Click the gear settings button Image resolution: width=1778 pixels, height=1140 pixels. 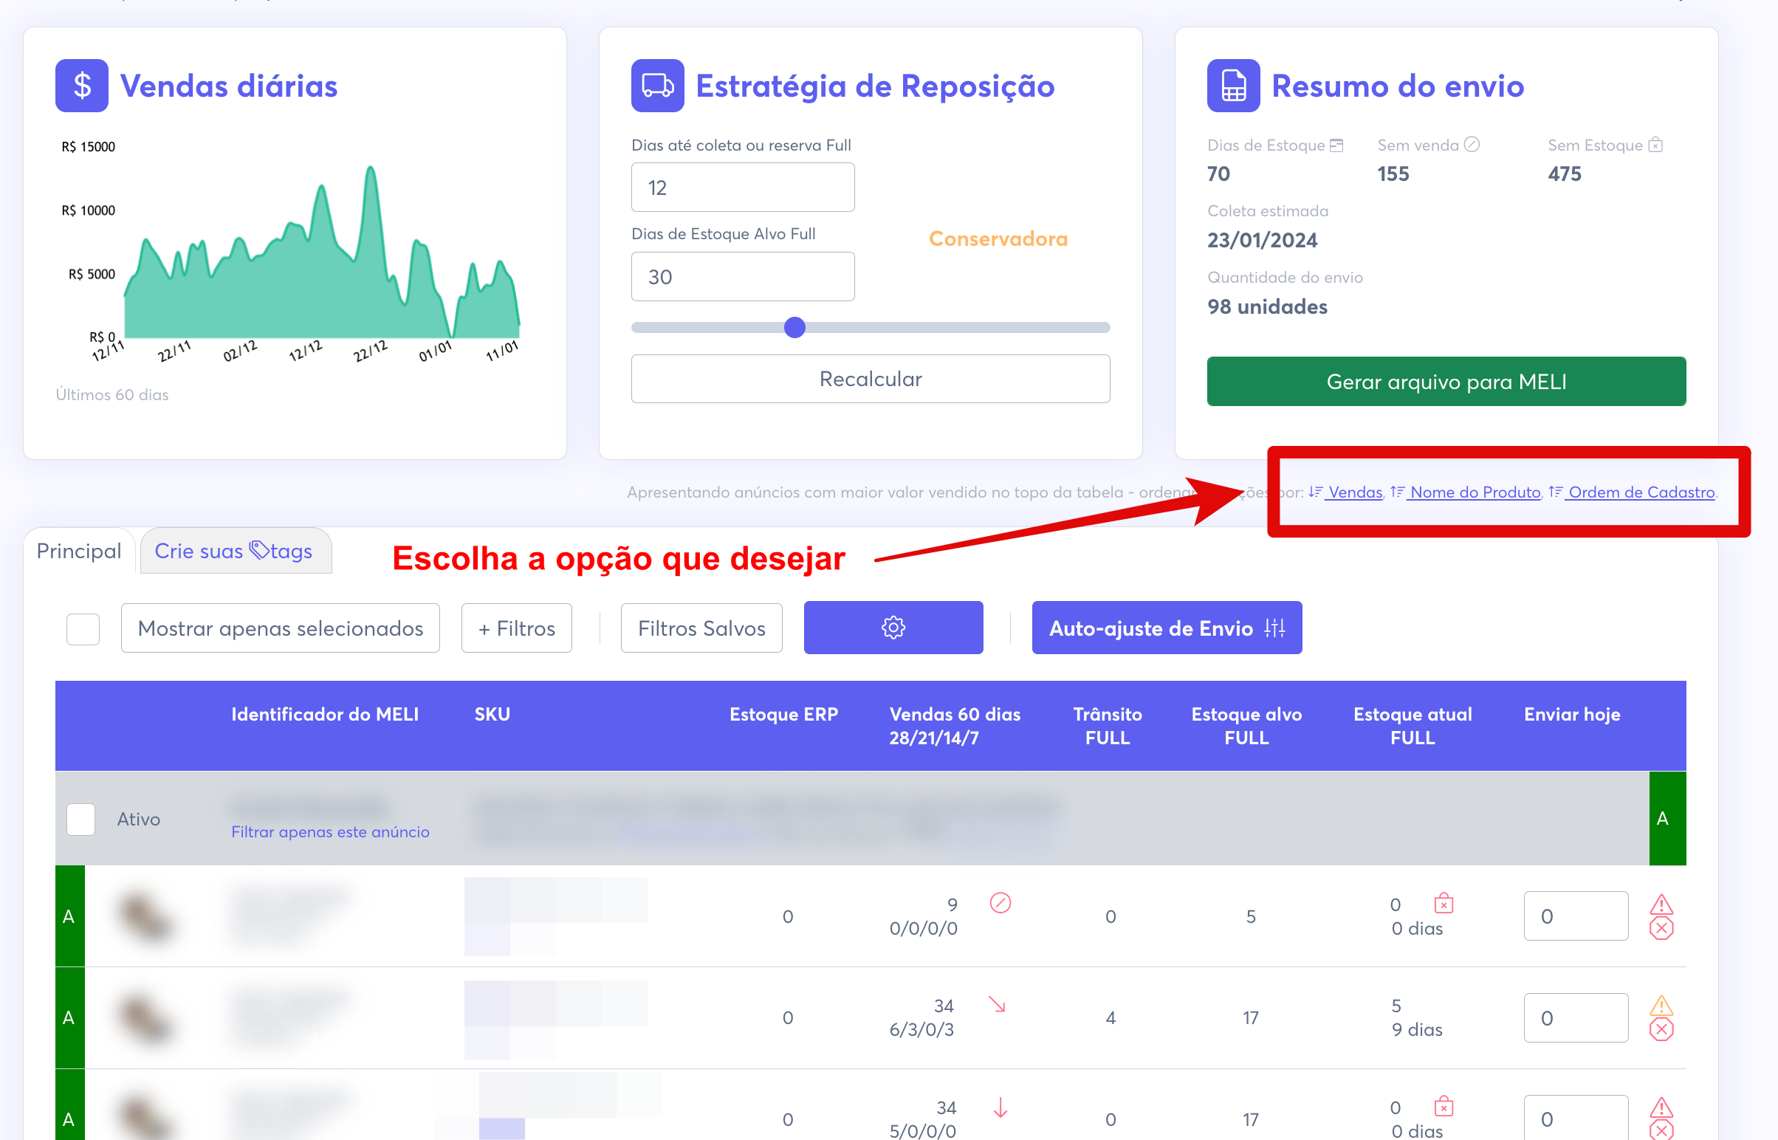[x=893, y=628]
